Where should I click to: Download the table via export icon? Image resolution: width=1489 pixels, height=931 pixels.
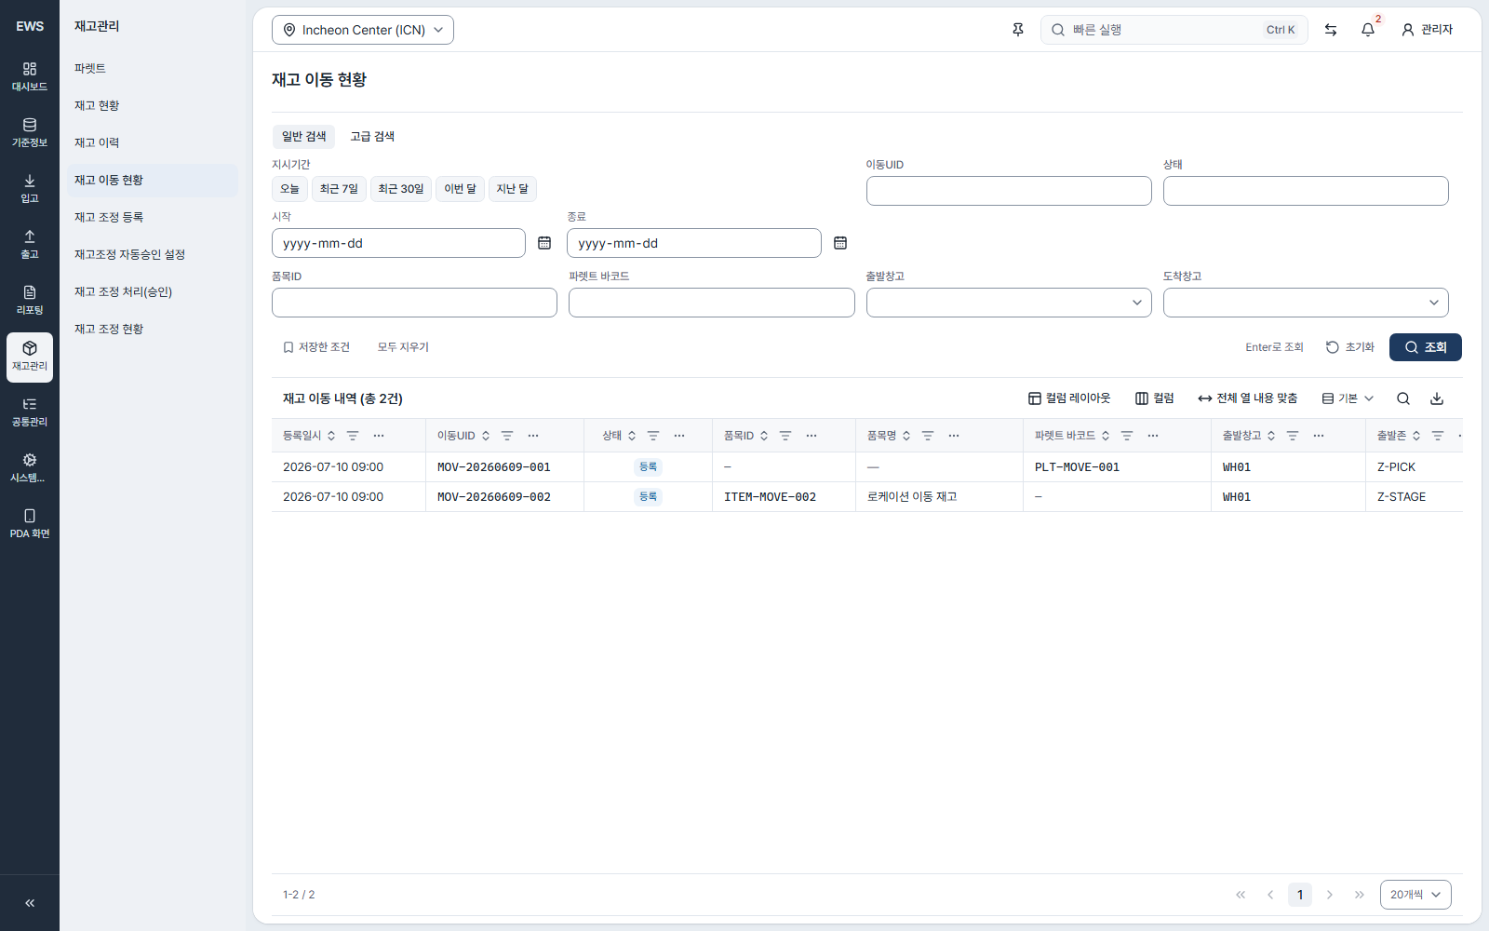[x=1437, y=398]
